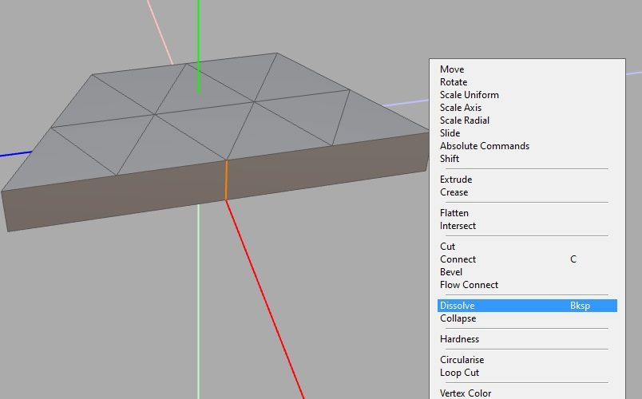Select Collapse from the menu
Image resolution: width=642 pixels, height=399 pixels.
458,318
